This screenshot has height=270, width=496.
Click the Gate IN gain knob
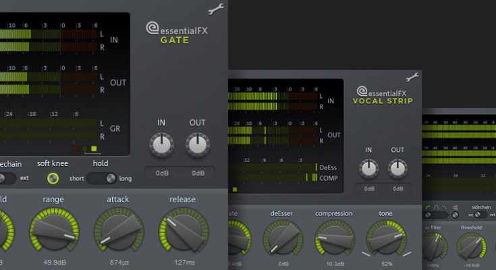tap(161, 143)
